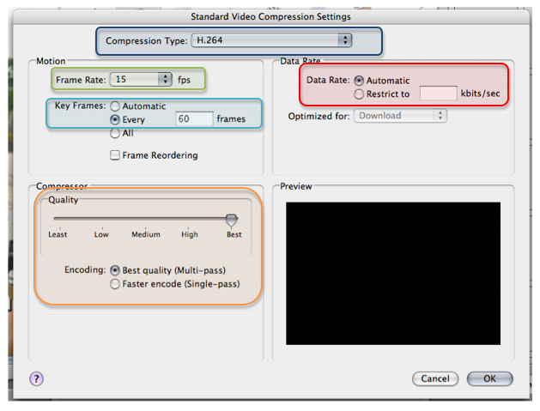Image resolution: width=540 pixels, height=411 pixels.
Task: Select Automatic data rate radio button
Action: click(359, 81)
